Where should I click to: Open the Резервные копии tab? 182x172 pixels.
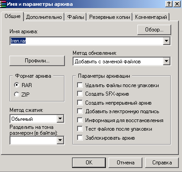pyautogui.click(x=109, y=17)
